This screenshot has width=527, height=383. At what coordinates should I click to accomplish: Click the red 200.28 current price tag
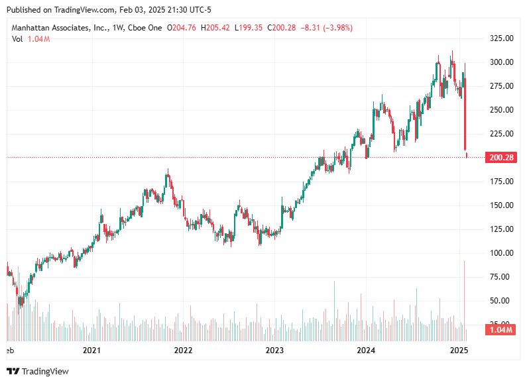coord(501,157)
